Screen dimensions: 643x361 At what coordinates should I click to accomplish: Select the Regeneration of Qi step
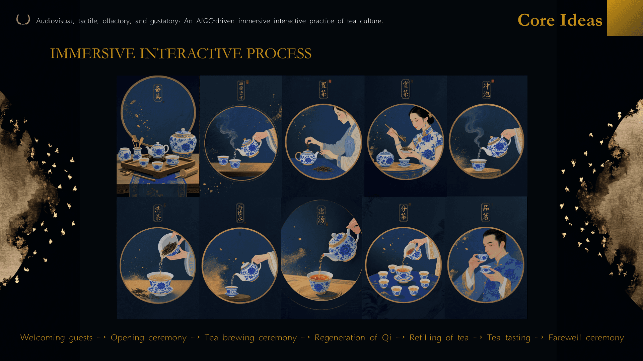point(353,338)
